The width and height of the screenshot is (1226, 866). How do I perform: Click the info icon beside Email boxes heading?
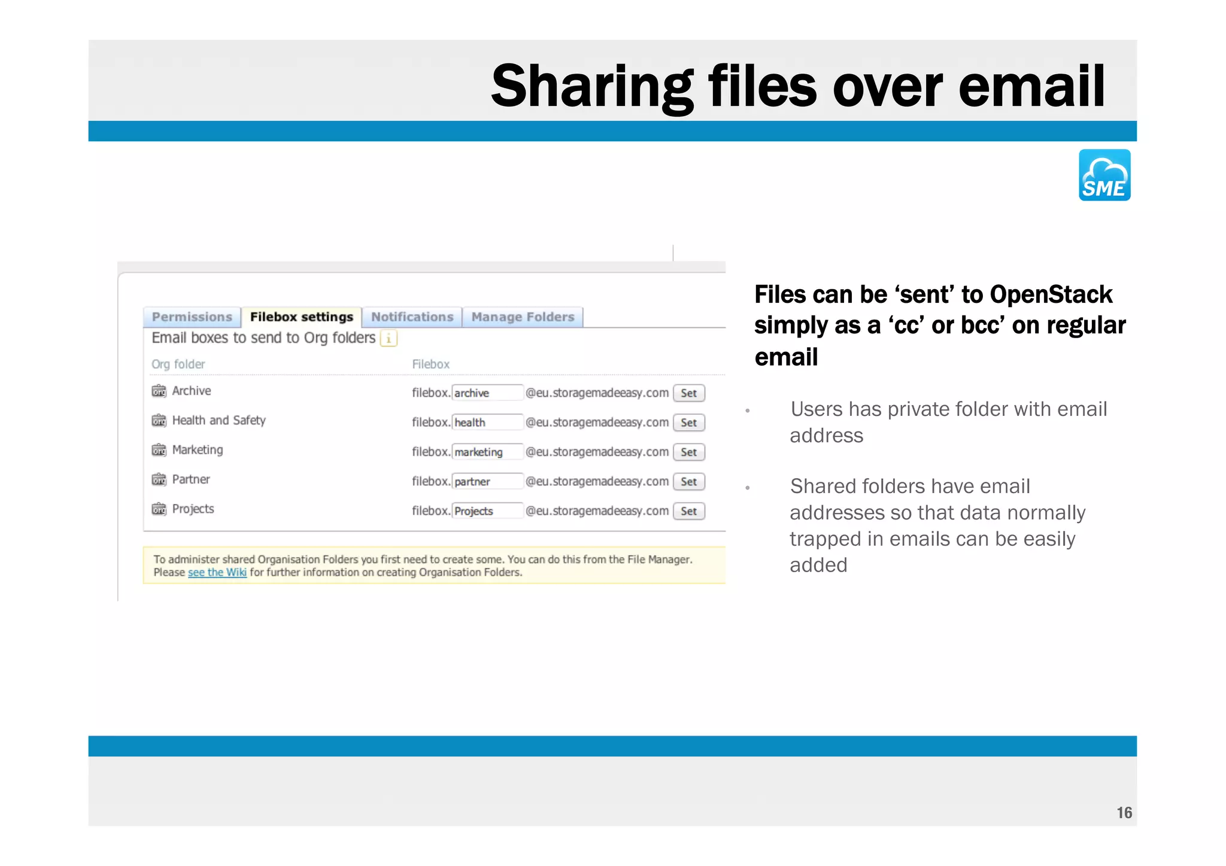[389, 339]
